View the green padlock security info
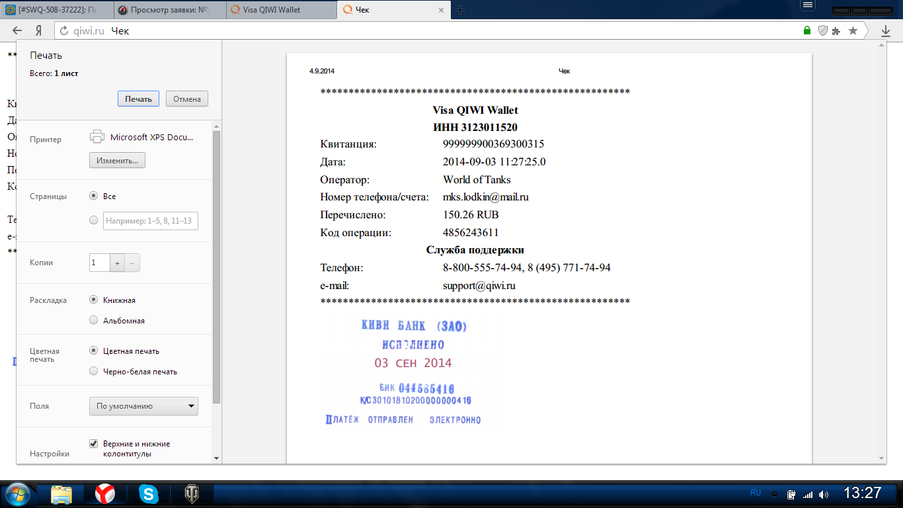903x508 pixels. click(x=807, y=30)
